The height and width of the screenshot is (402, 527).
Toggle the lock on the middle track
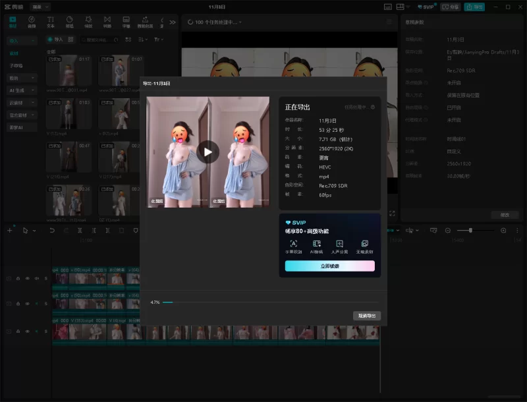(18, 304)
